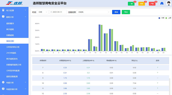
Task: Open the 回路名称 总能耗 dropdown
Action: [x=94, y=12]
